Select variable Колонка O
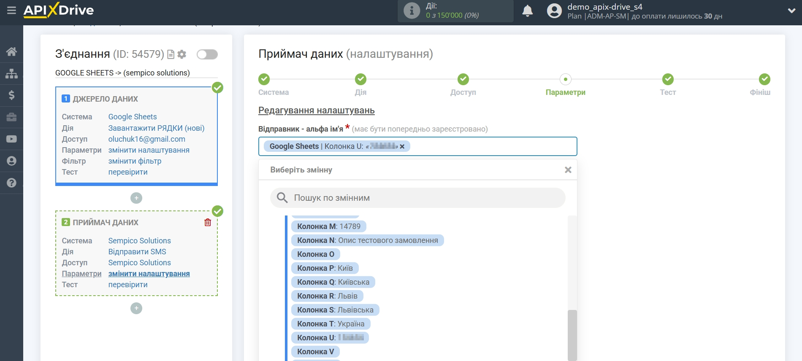Image resolution: width=802 pixels, height=361 pixels. coord(316,254)
